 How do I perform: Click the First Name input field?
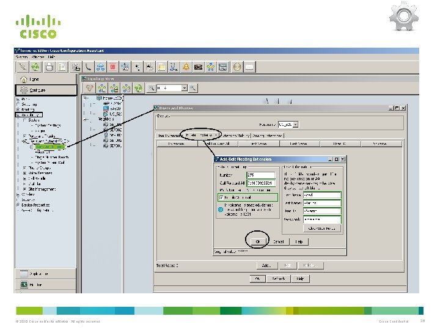click(x=322, y=195)
